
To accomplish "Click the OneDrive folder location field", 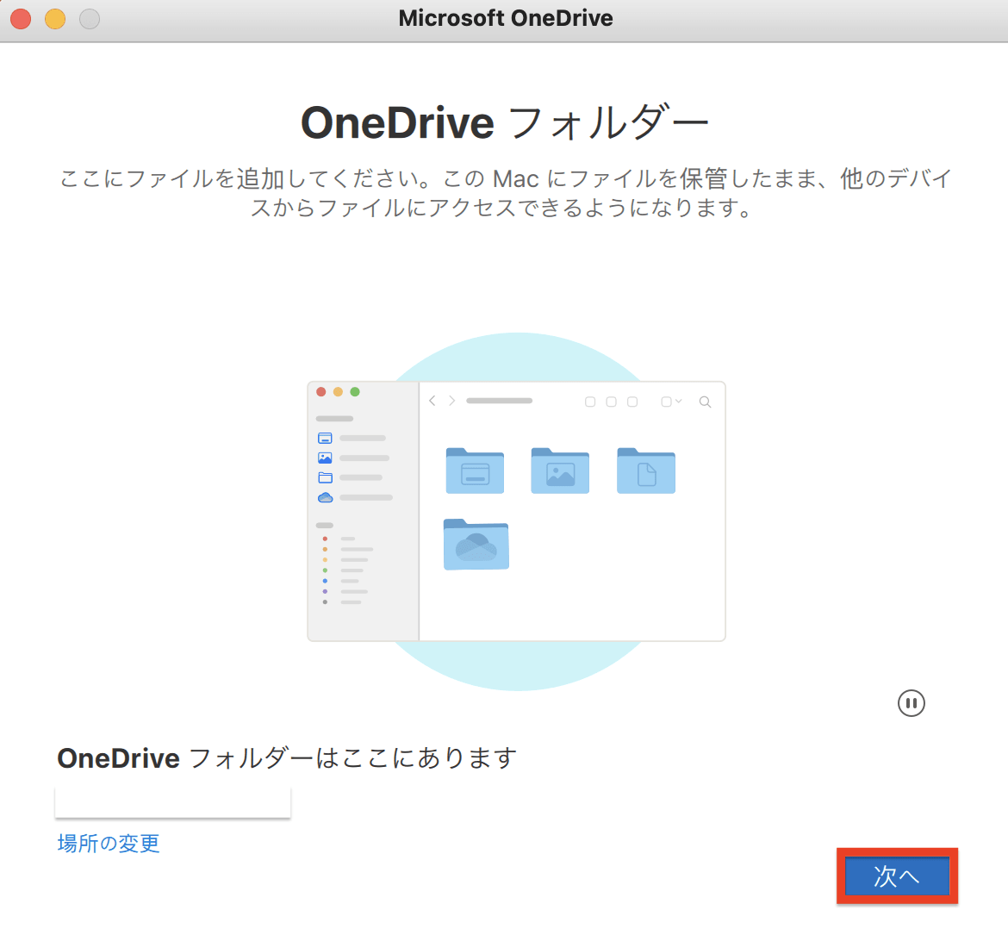I will [173, 802].
